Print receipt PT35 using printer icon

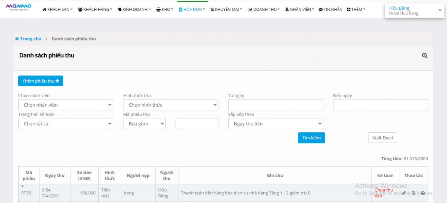point(423,193)
